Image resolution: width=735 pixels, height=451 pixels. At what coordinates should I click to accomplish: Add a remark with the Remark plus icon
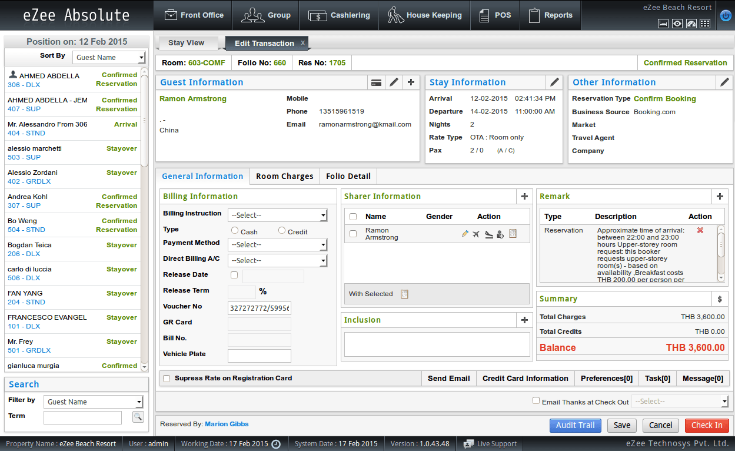coord(720,197)
